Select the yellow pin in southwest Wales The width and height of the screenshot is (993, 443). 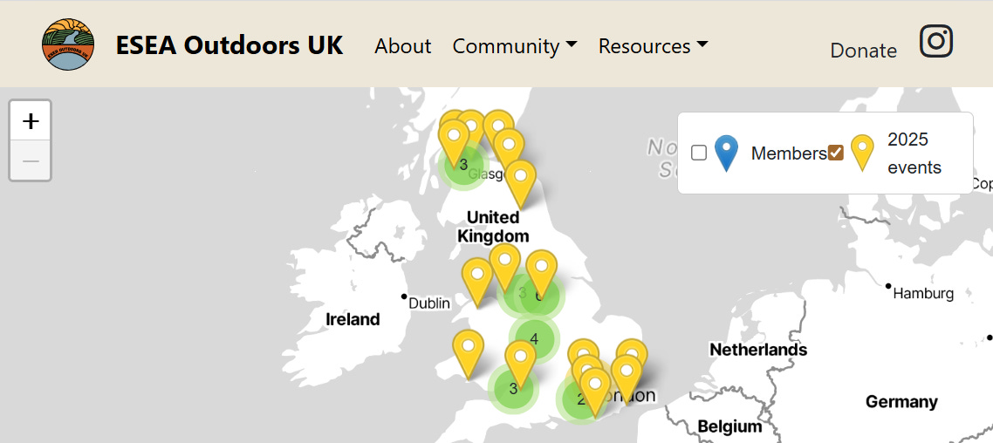[468, 354]
